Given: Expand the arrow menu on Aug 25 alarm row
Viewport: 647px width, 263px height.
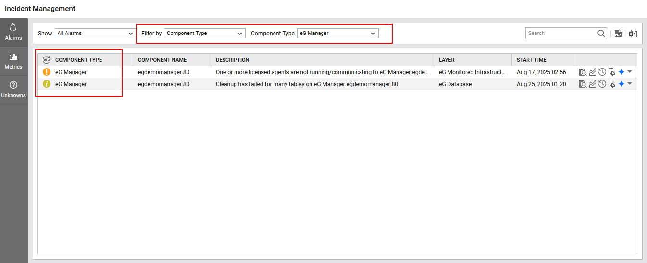Looking at the screenshot, I should [630, 83].
